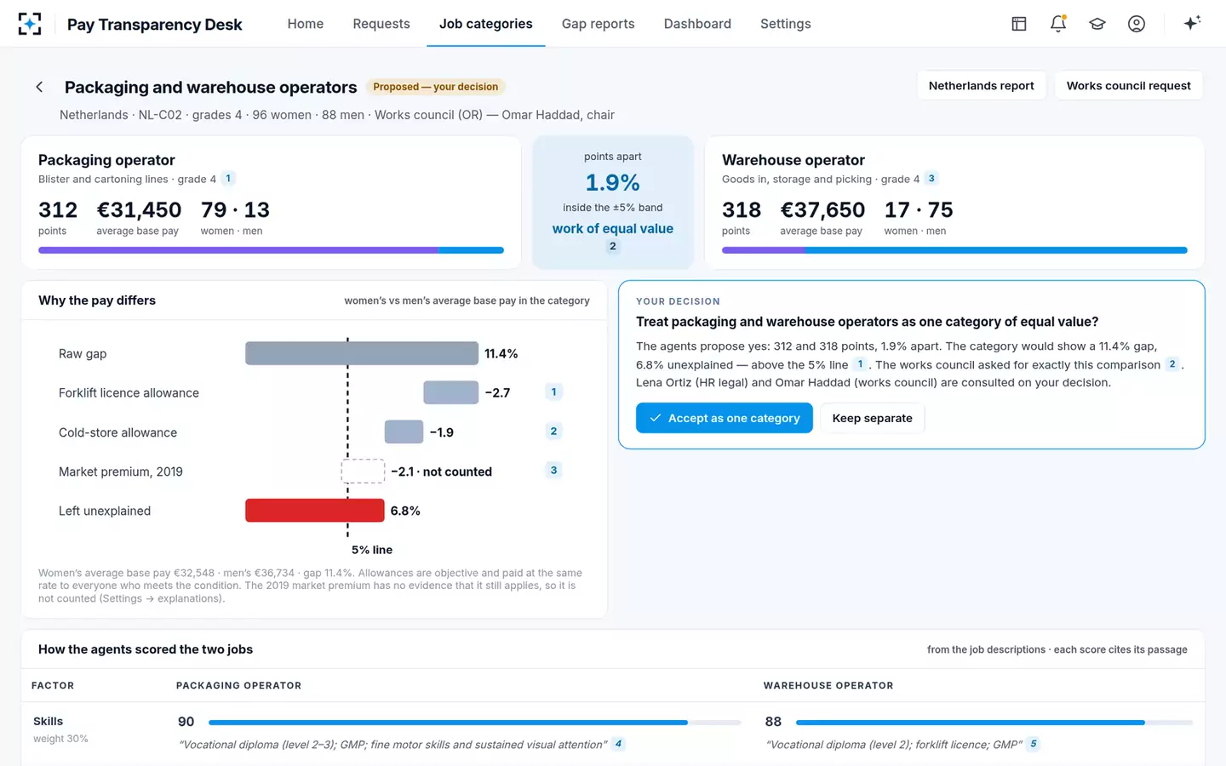Open citation 3 beside Warehouse operator grade 4

click(x=931, y=179)
